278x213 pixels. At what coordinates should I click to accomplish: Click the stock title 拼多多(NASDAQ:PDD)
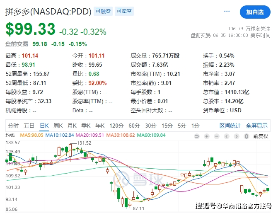[x=48, y=12]
